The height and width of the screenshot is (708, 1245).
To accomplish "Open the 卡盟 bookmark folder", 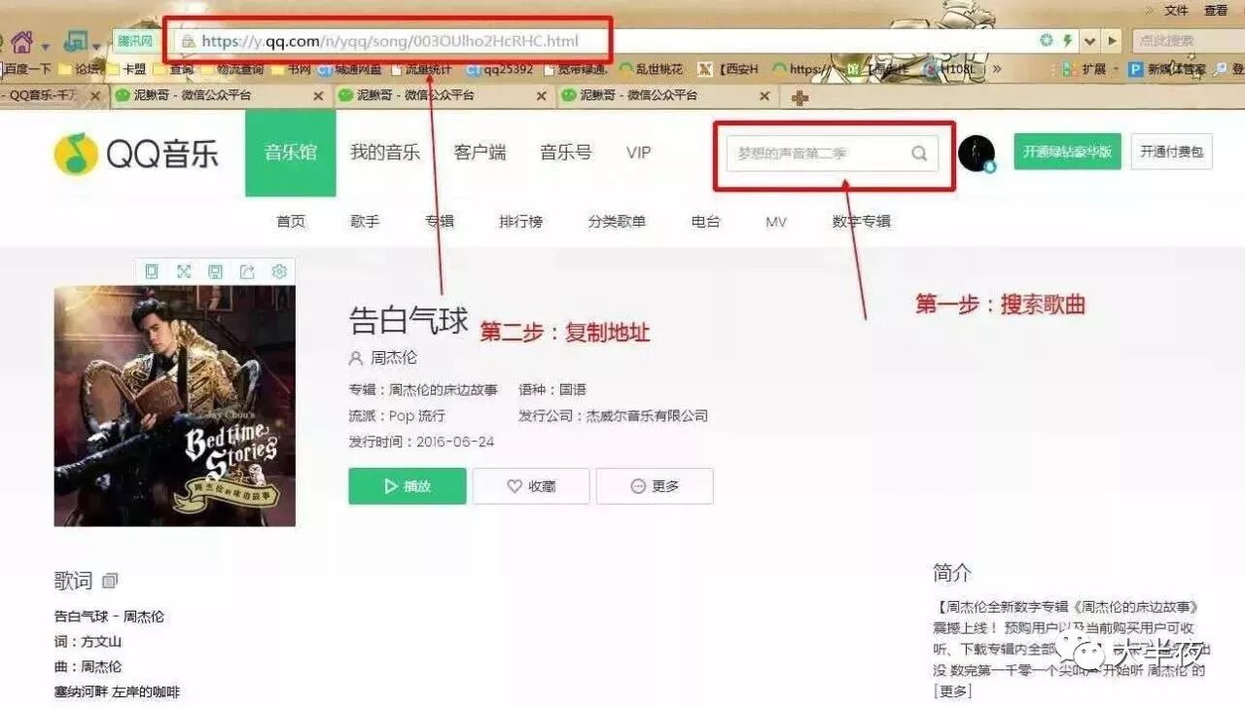I will (x=128, y=69).
